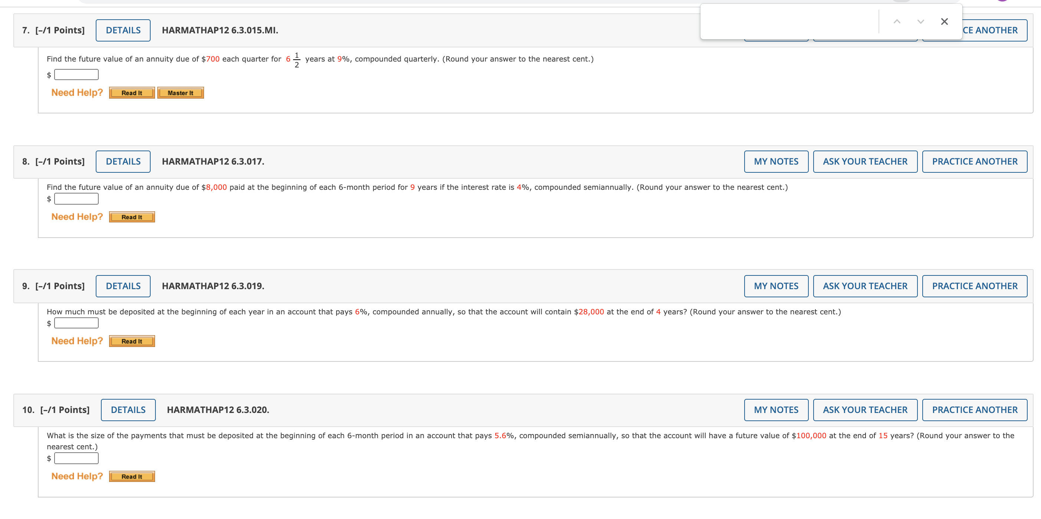Click Master It button for question 7
1041x519 pixels.
[x=180, y=93]
